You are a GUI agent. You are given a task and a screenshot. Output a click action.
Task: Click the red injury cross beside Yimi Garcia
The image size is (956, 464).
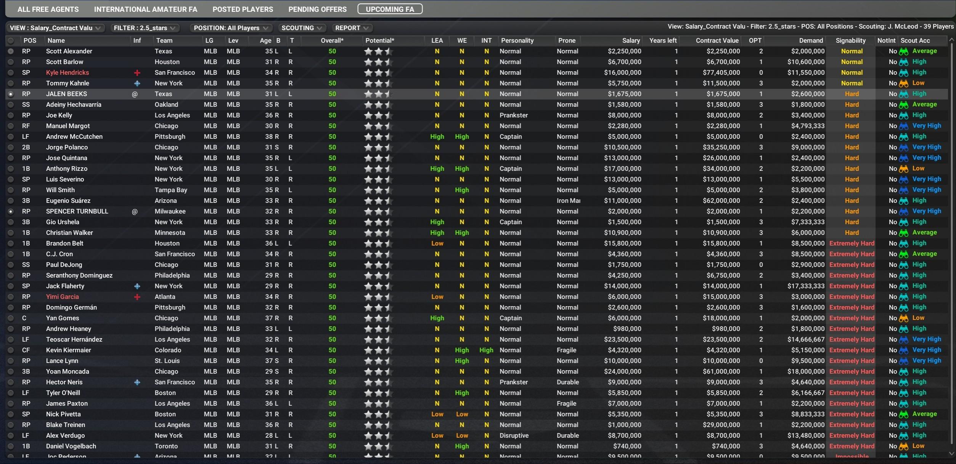137,297
